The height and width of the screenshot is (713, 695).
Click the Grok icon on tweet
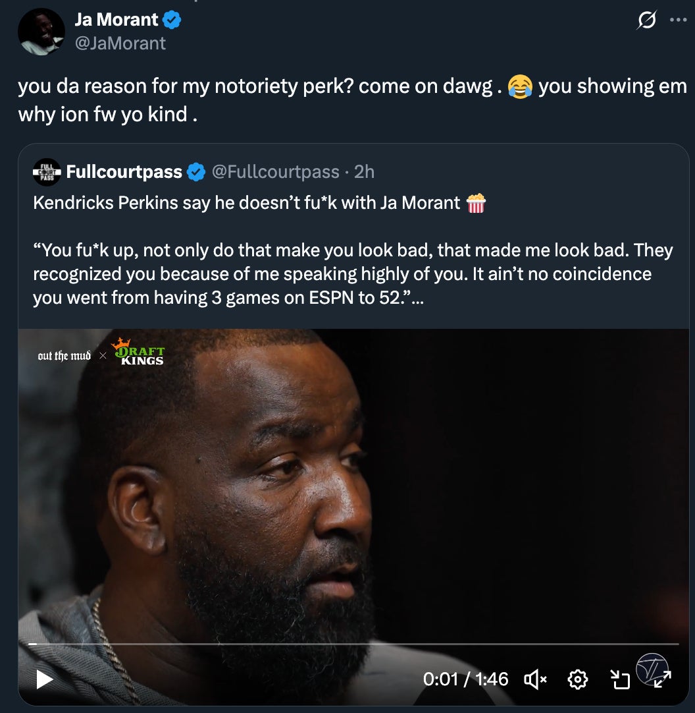pos(646,21)
